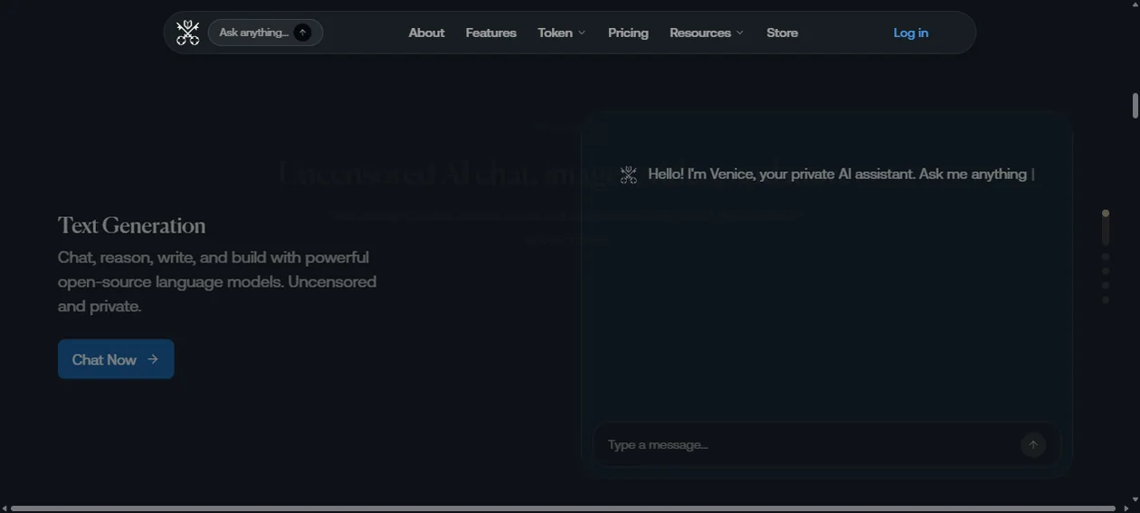
Task: Open the Pricing page
Action: tap(628, 33)
